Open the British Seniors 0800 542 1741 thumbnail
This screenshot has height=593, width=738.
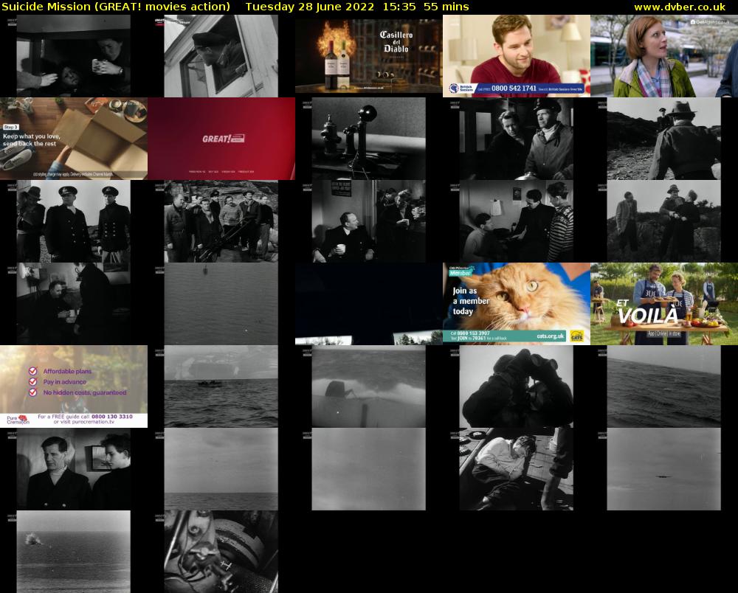click(517, 56)
